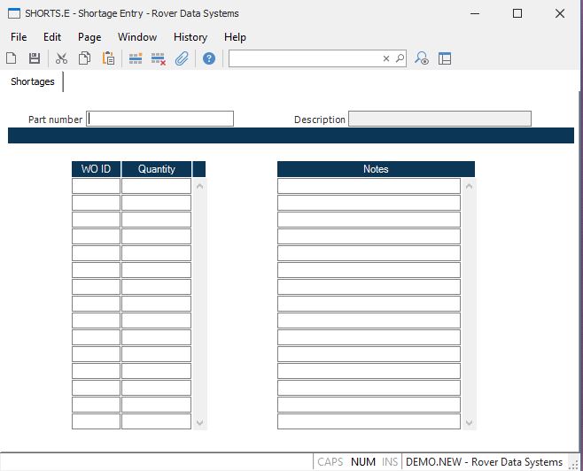Click the Save disk icon
This screenshot has height=471, width=583.
point(35,58)
